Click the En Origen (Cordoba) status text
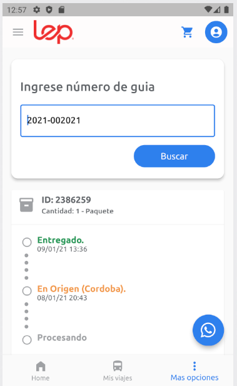 81,289
